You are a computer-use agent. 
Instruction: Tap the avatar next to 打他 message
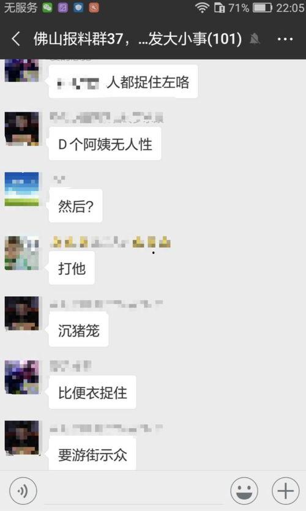pyautogui.click(x=22, y=253)
